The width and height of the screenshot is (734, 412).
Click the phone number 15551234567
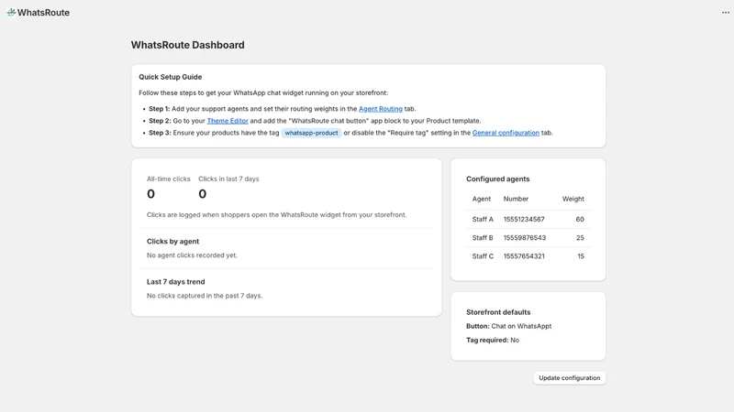pos(524,219)
